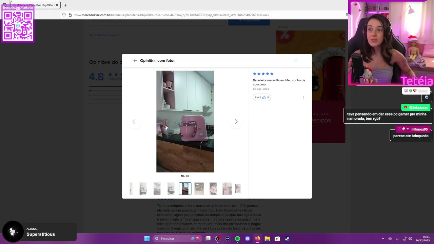Click the large pink mixer review photo

click(185, 121)
